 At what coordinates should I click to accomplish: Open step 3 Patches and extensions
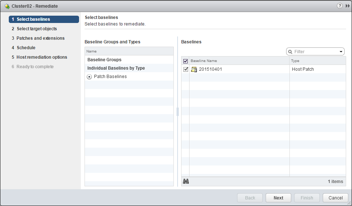tap(40, 38)
